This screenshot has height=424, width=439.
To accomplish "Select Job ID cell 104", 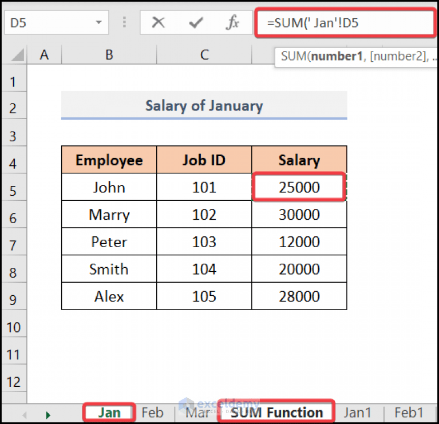I will pyautogui.click(x=204, y=269).
